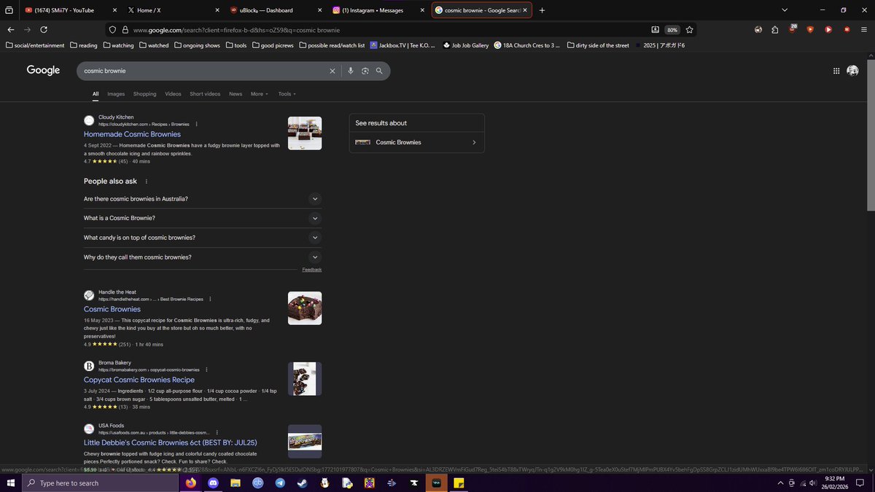Open the Cosmic Brownies 'See results about' card

(416, 142)
